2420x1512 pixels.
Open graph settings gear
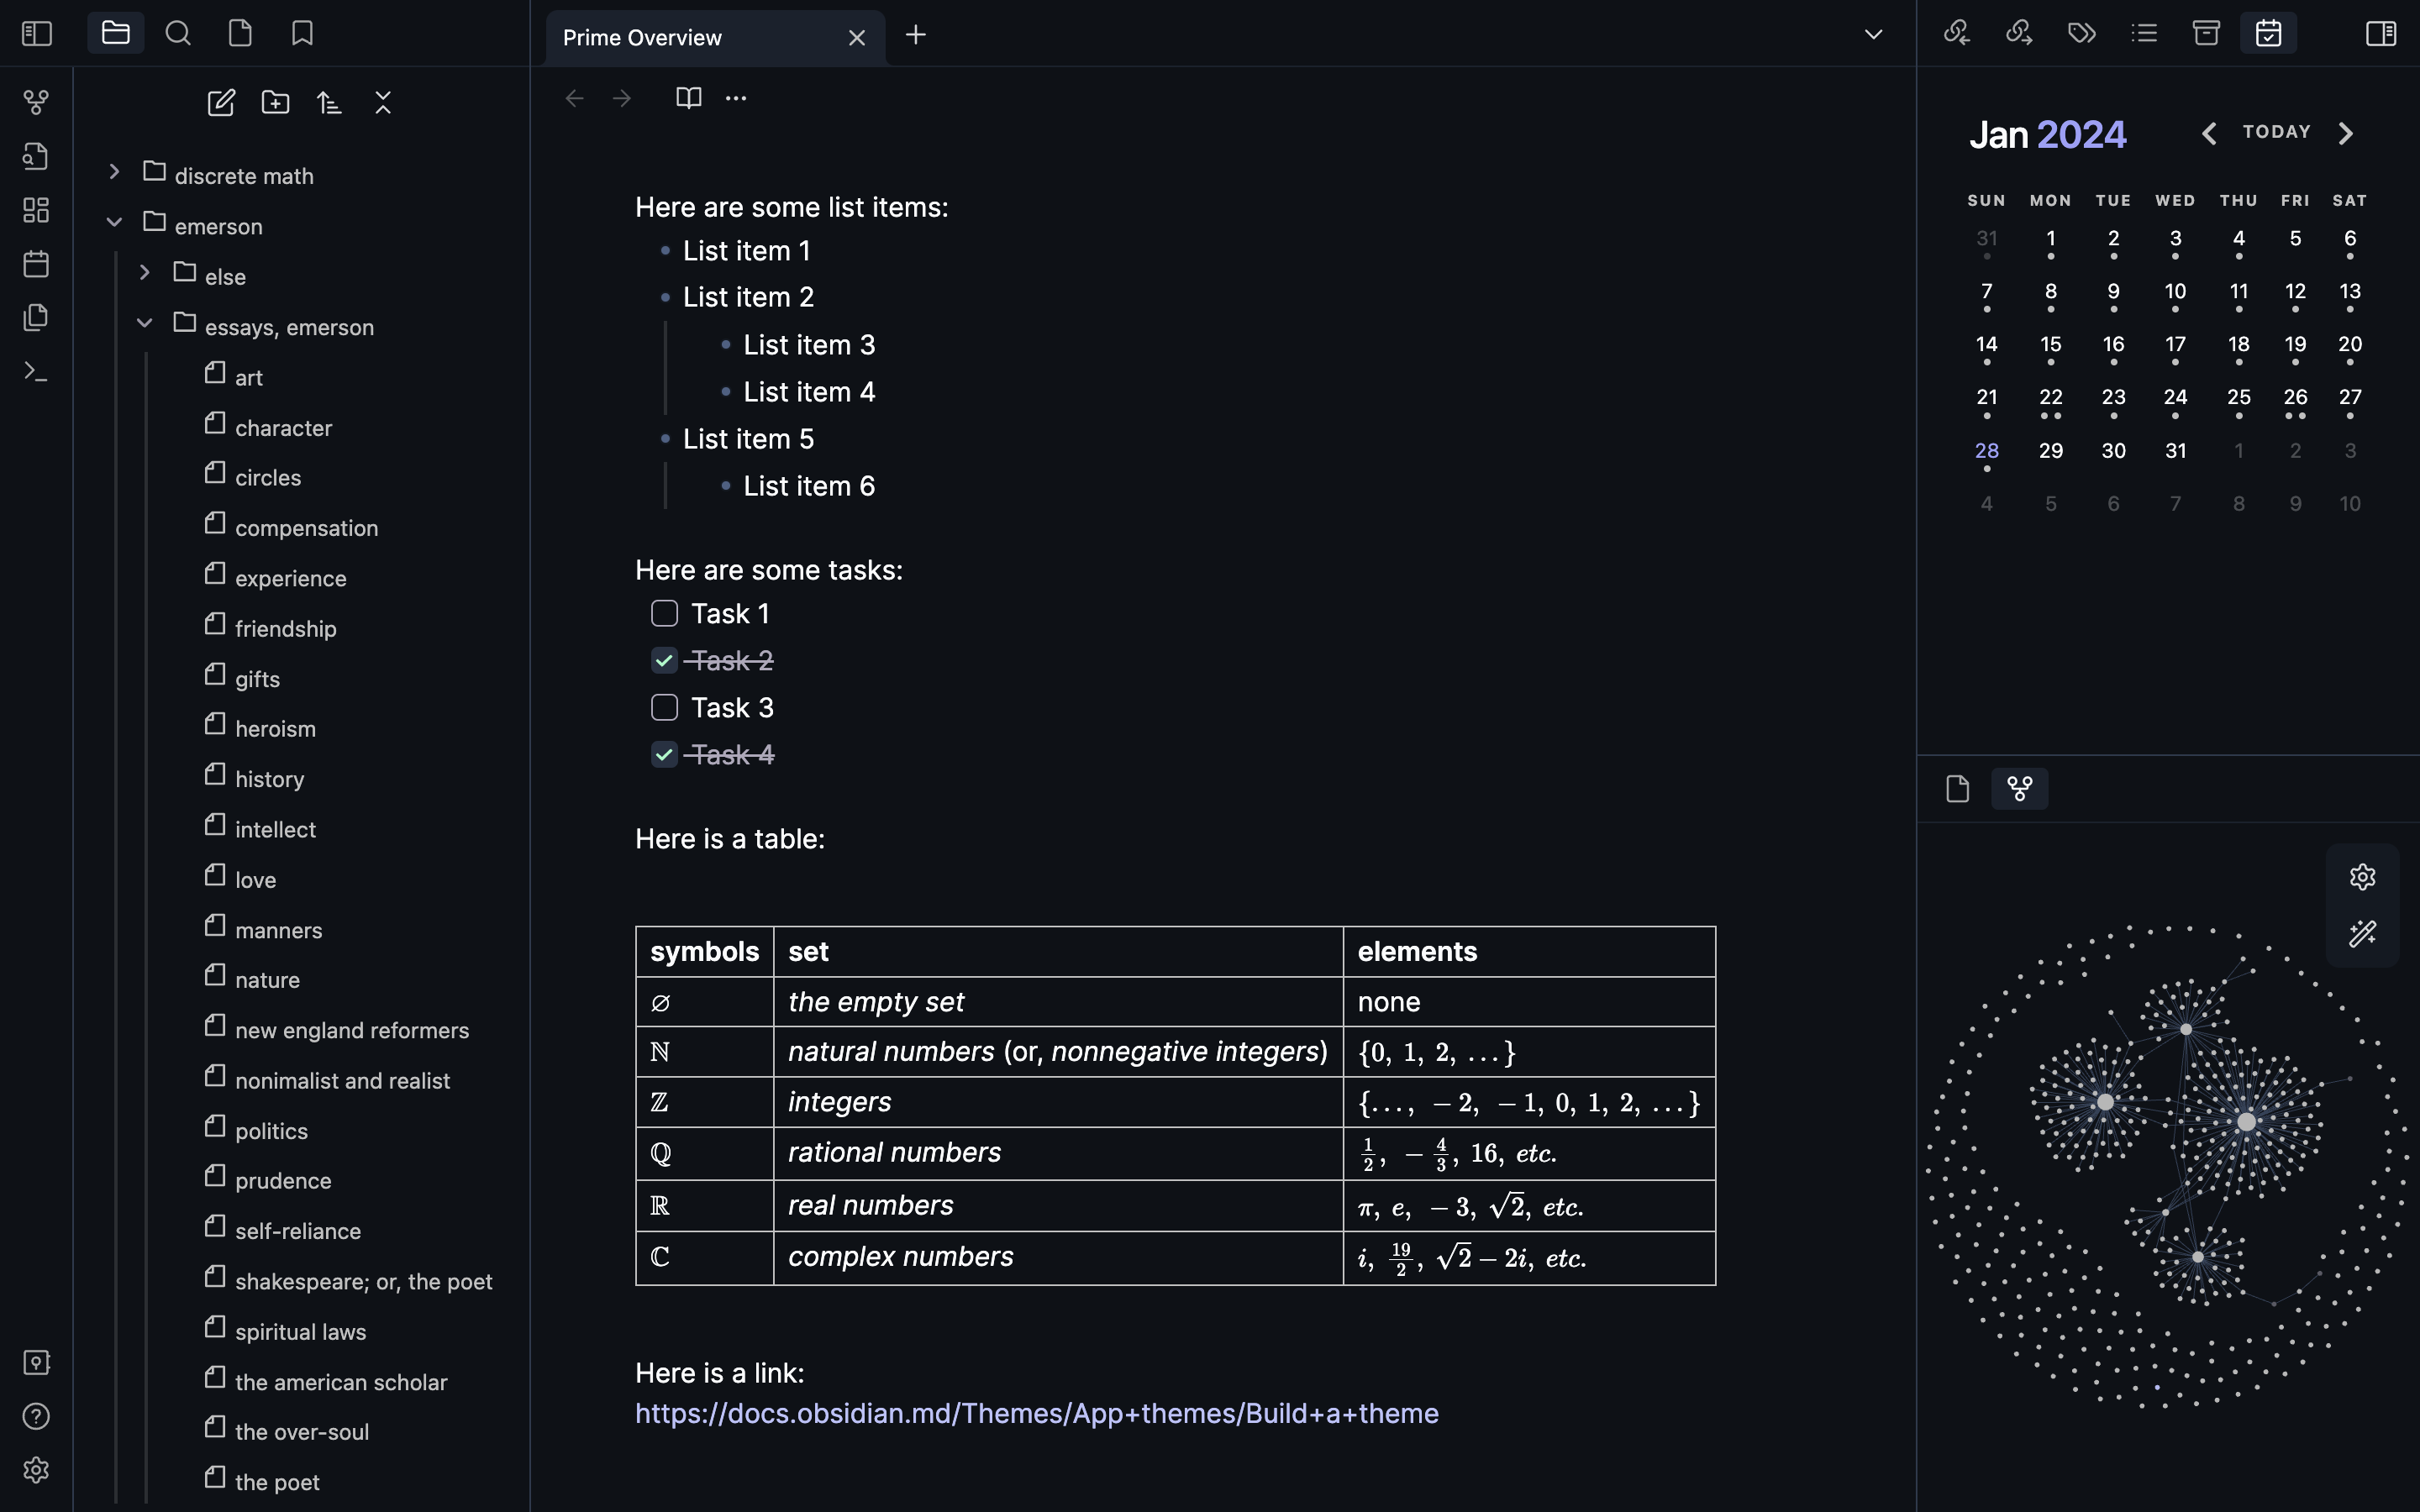(2363, 877)
